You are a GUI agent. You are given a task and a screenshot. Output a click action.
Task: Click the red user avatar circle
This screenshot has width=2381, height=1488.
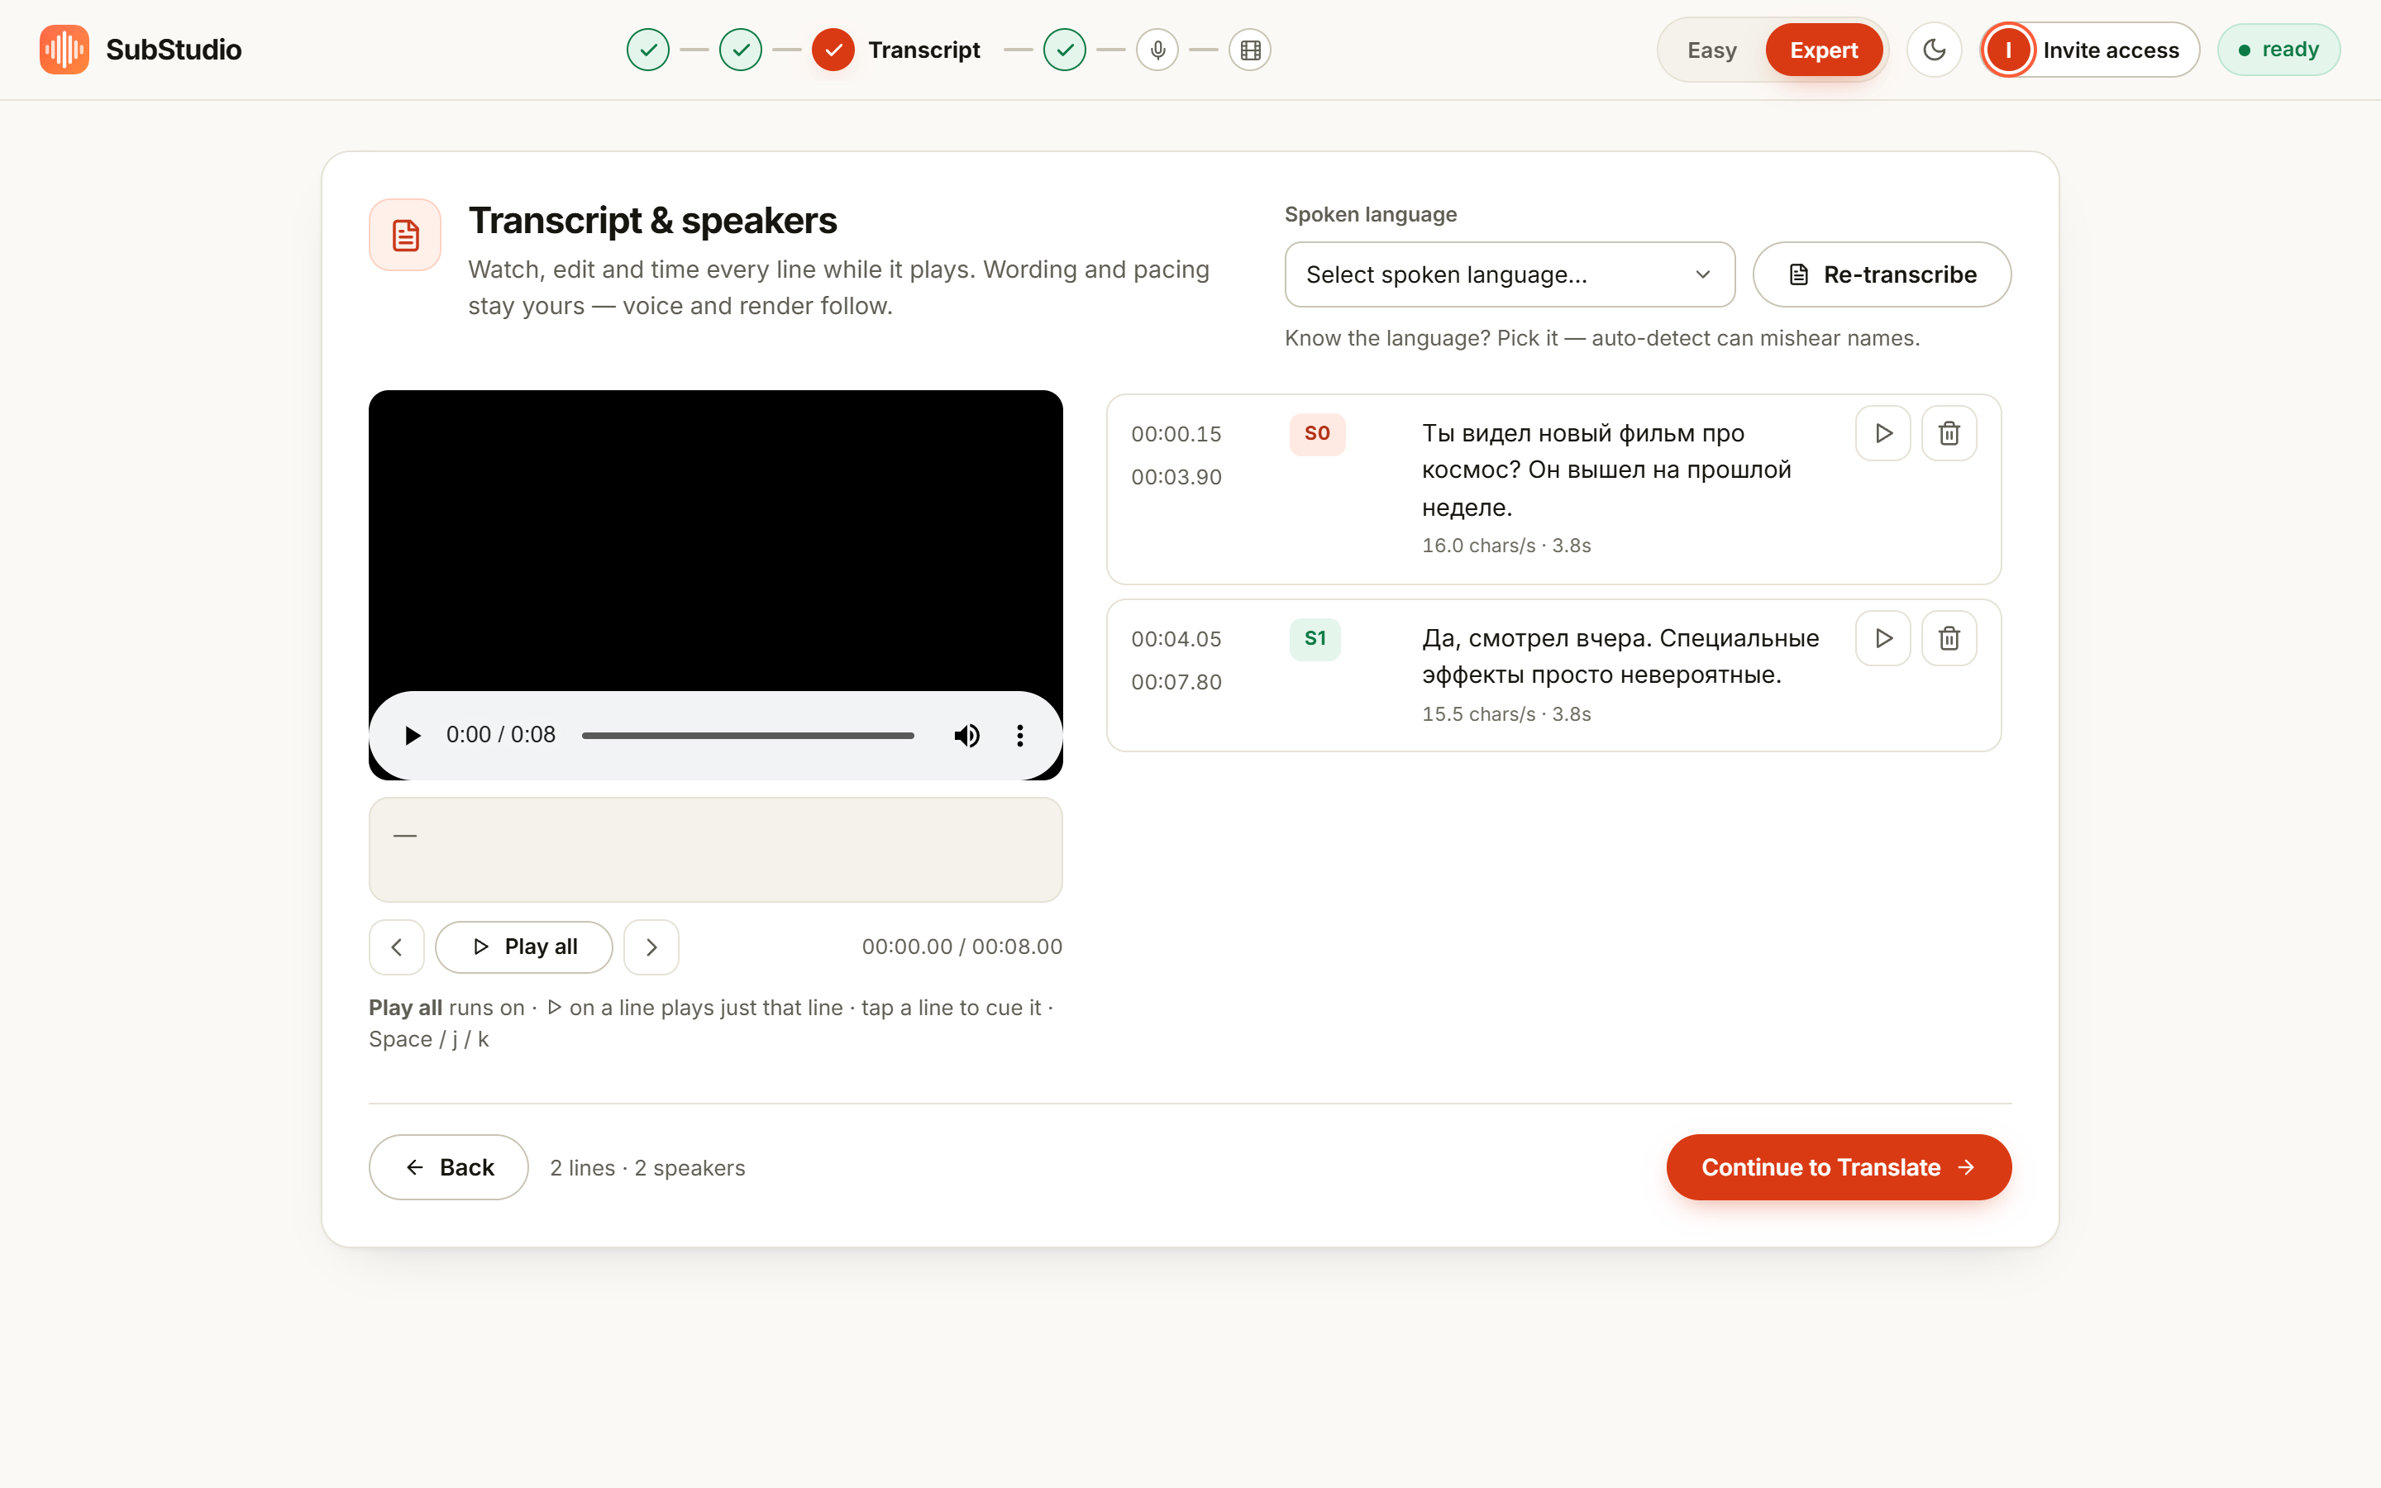click(2008, 50)
